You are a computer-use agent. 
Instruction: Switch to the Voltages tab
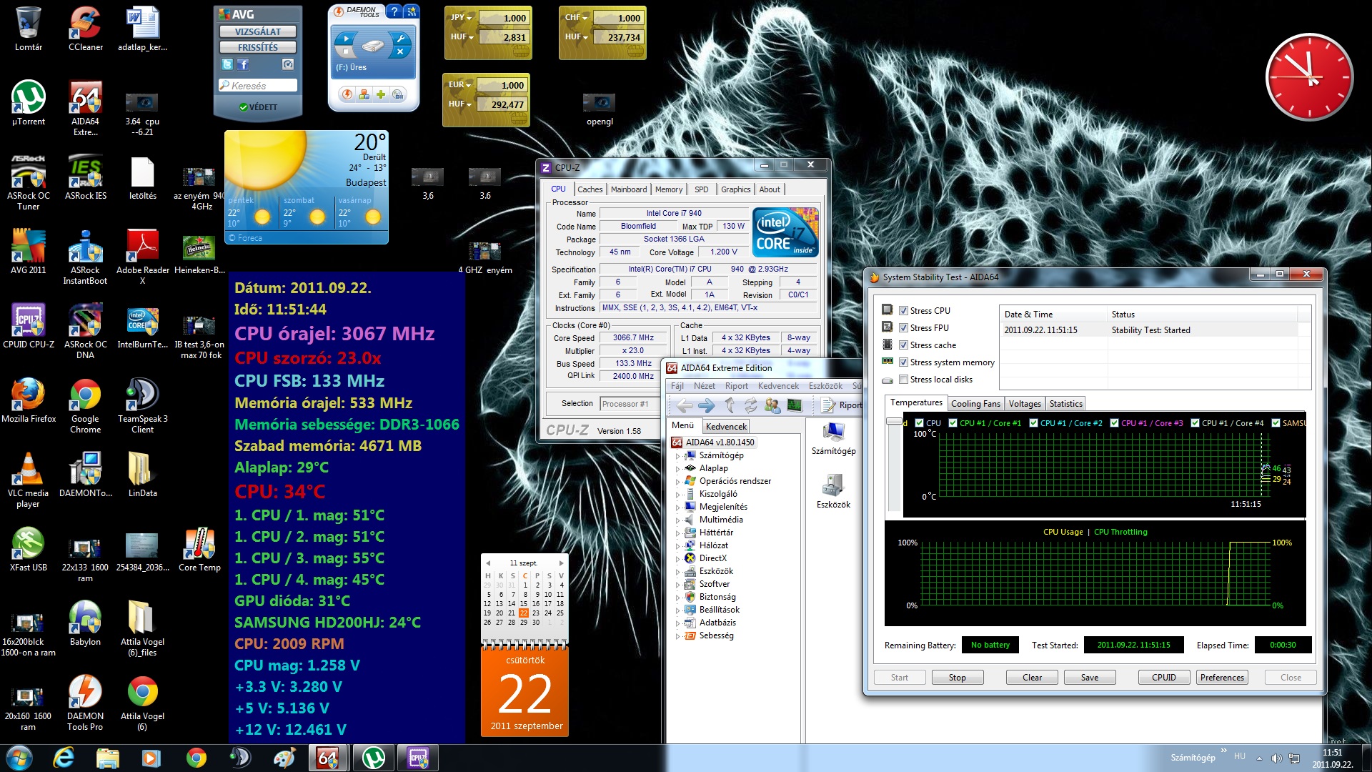point(1024,404)
